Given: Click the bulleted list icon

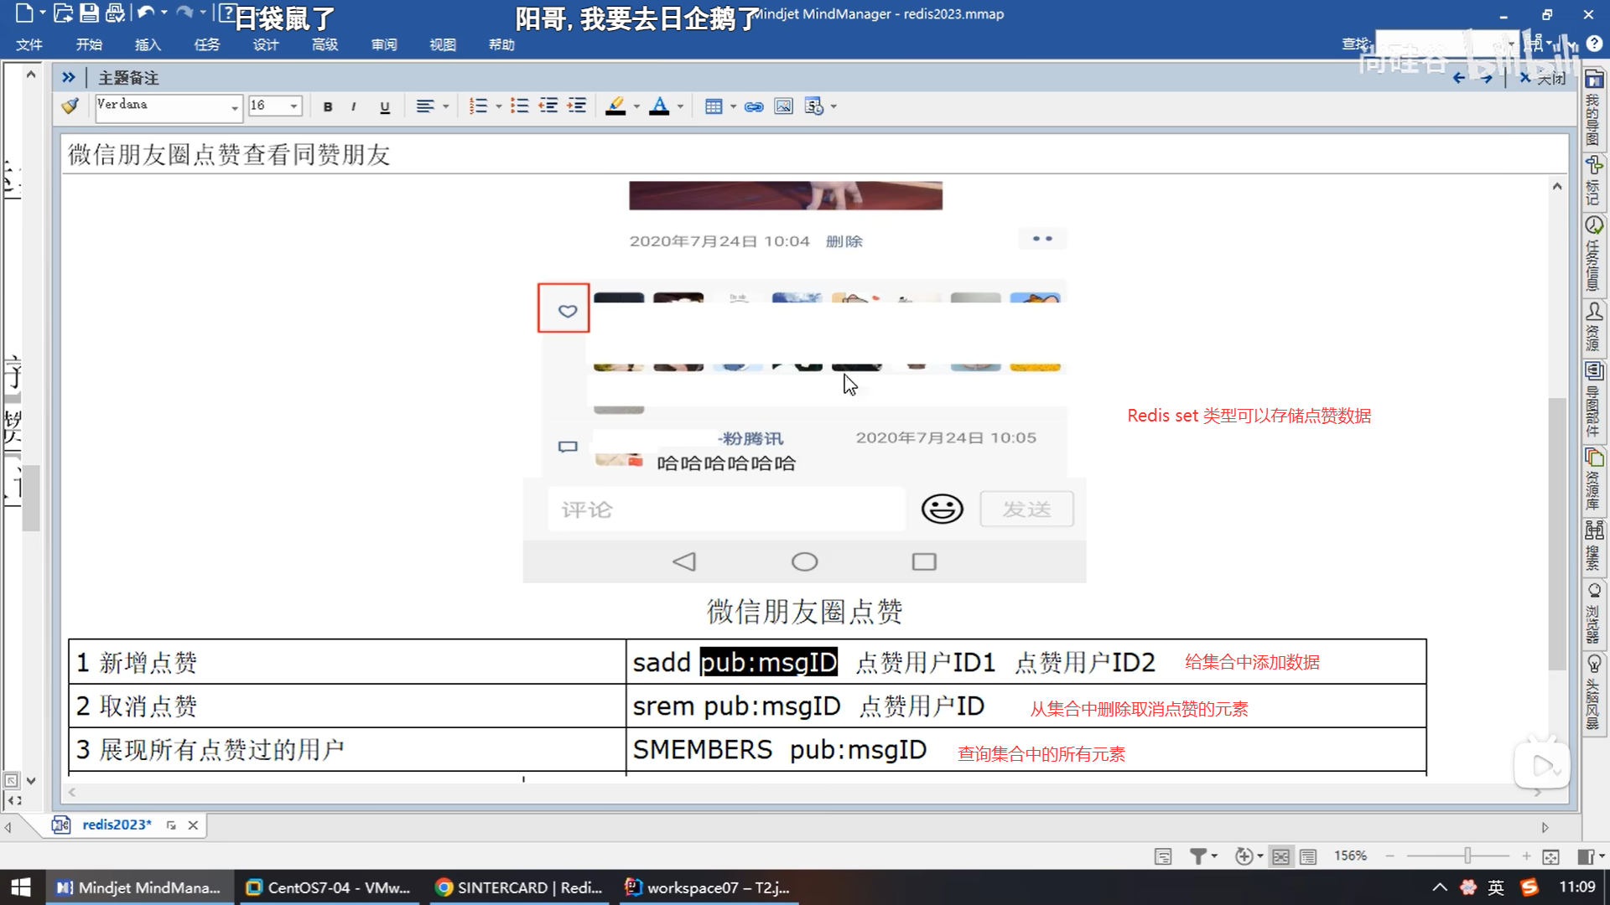Looking at the screenshot, I should coord(520,106).
